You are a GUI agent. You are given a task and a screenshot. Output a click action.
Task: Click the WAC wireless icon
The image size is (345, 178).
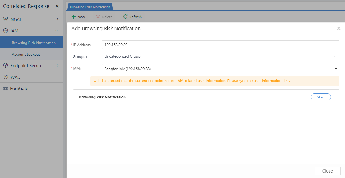[6, 77]
